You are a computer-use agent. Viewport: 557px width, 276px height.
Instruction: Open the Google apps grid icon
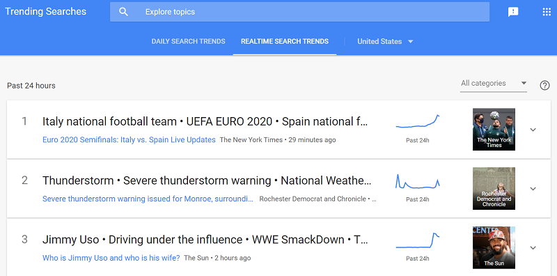click(x=547, y=12)
